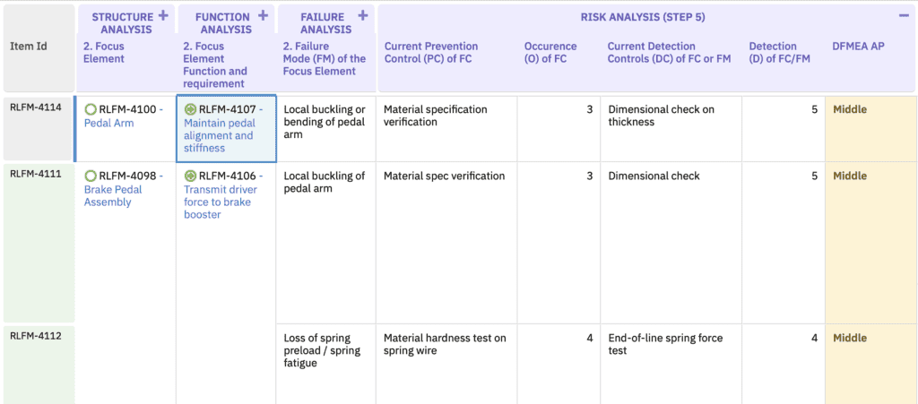Screen dimensions: 918x404
Task: Click the Middle AP cell for RLFM-4114
Action: click(850, 109)
